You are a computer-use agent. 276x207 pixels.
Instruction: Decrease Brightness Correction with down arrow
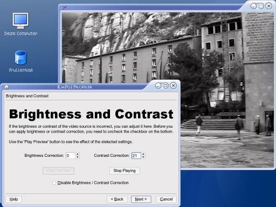click(x=78, y=157)
